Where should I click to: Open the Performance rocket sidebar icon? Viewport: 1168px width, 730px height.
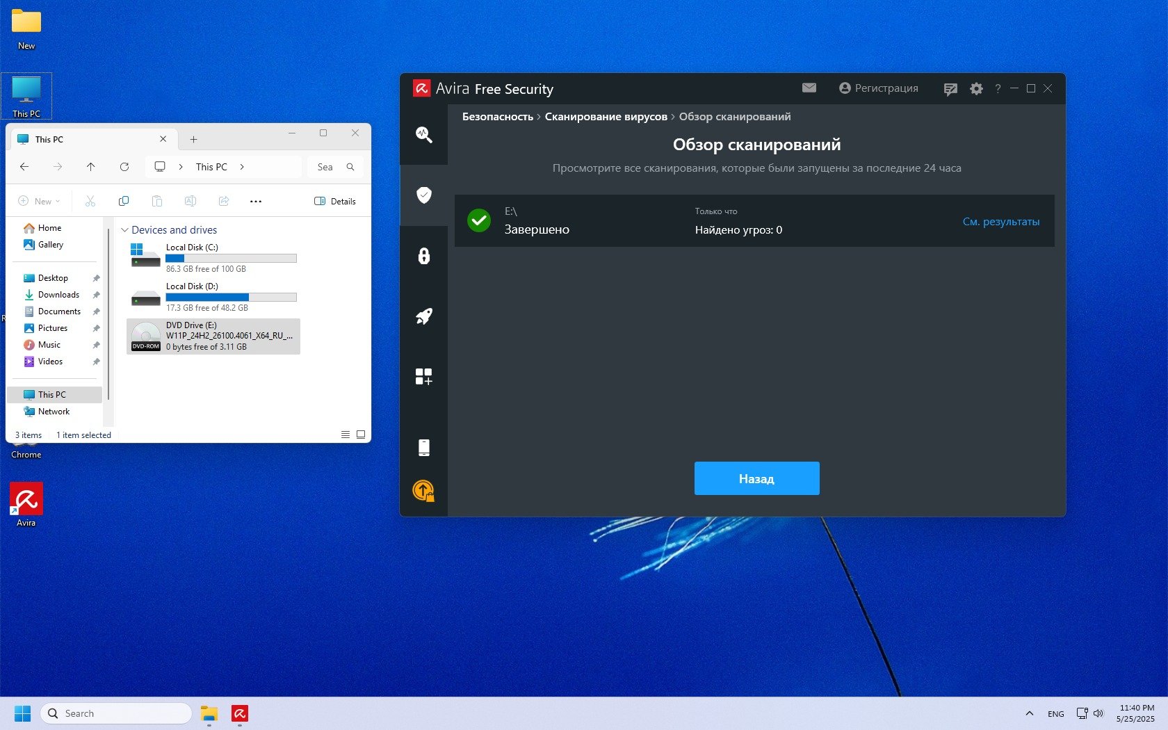pos(423,316)
